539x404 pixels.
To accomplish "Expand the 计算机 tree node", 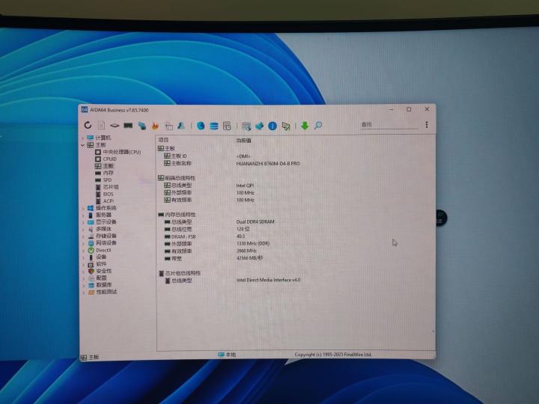I will tap(83, 138).
